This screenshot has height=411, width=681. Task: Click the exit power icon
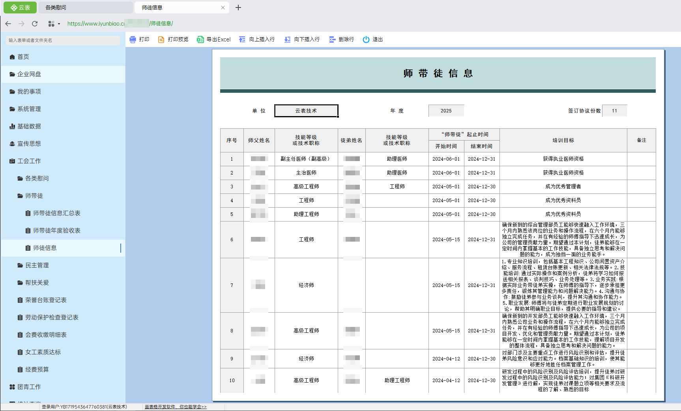(x=366, y=39)
